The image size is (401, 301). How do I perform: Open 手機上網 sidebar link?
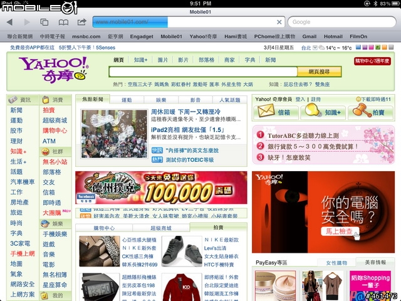23,253
